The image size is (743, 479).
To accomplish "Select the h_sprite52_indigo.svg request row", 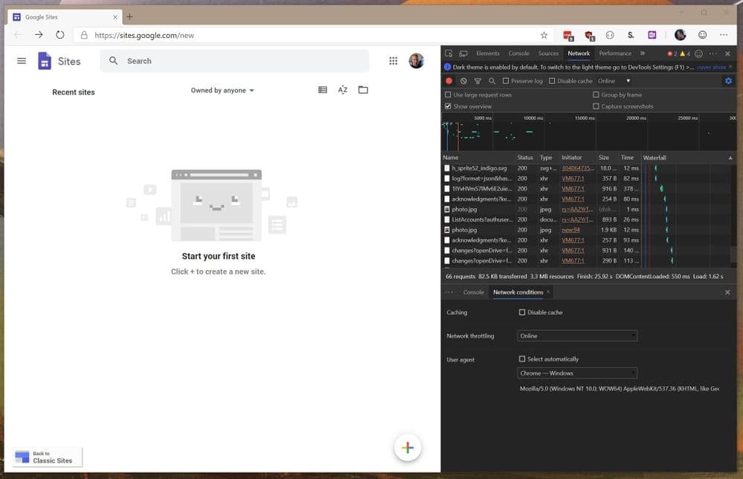I will (x=588, y=168).
